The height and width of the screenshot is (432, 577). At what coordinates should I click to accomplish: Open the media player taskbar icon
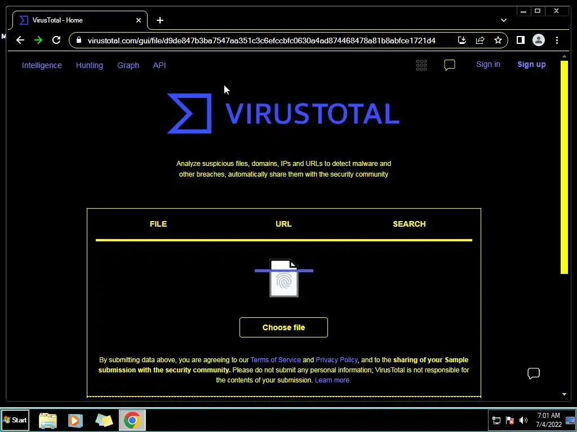(x=75, y=420)
